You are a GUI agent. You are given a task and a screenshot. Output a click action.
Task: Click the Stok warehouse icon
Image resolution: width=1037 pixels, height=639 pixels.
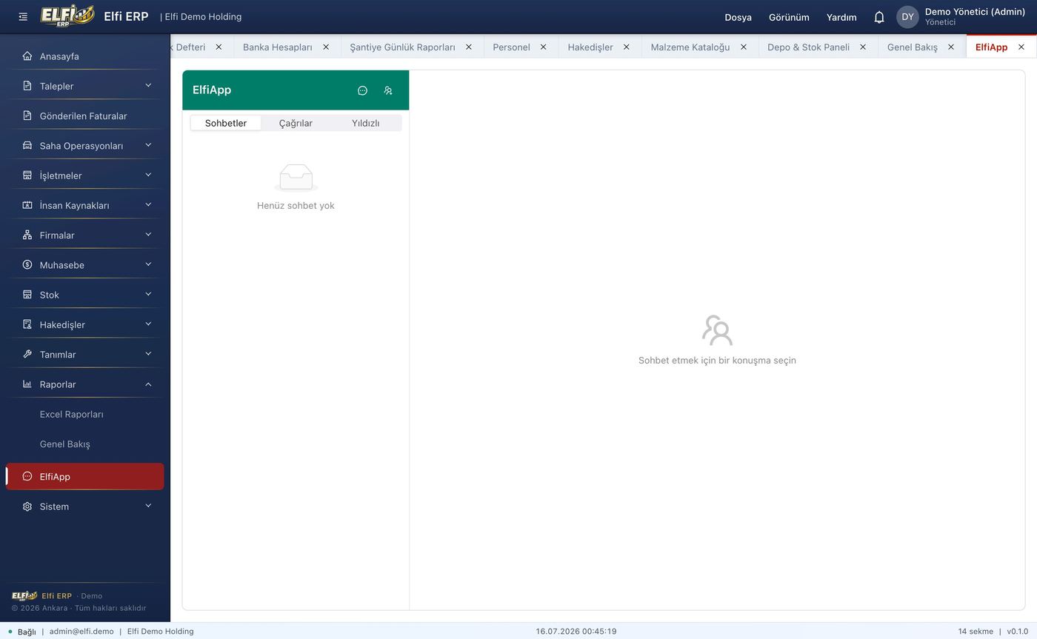(27, 295)
